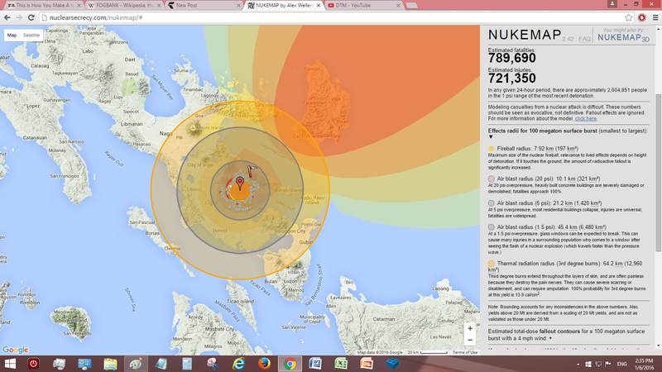This screenshot has width=662, height=372.
Task: Click the scrollbar down arrow in sidebar
Action: click(658, 346)
